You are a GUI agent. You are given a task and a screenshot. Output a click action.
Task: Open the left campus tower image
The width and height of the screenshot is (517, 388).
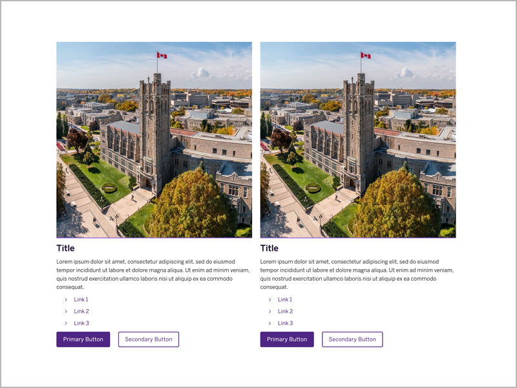pos(154,140)
